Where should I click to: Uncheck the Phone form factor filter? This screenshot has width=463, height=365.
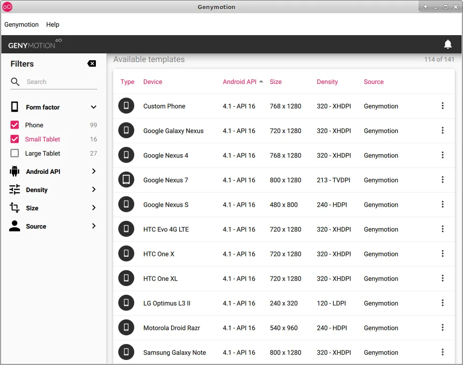[x=15, y=125]
